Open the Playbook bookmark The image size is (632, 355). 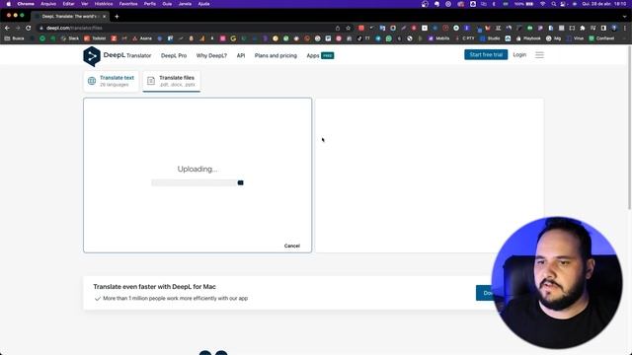(x=528, y=38)
